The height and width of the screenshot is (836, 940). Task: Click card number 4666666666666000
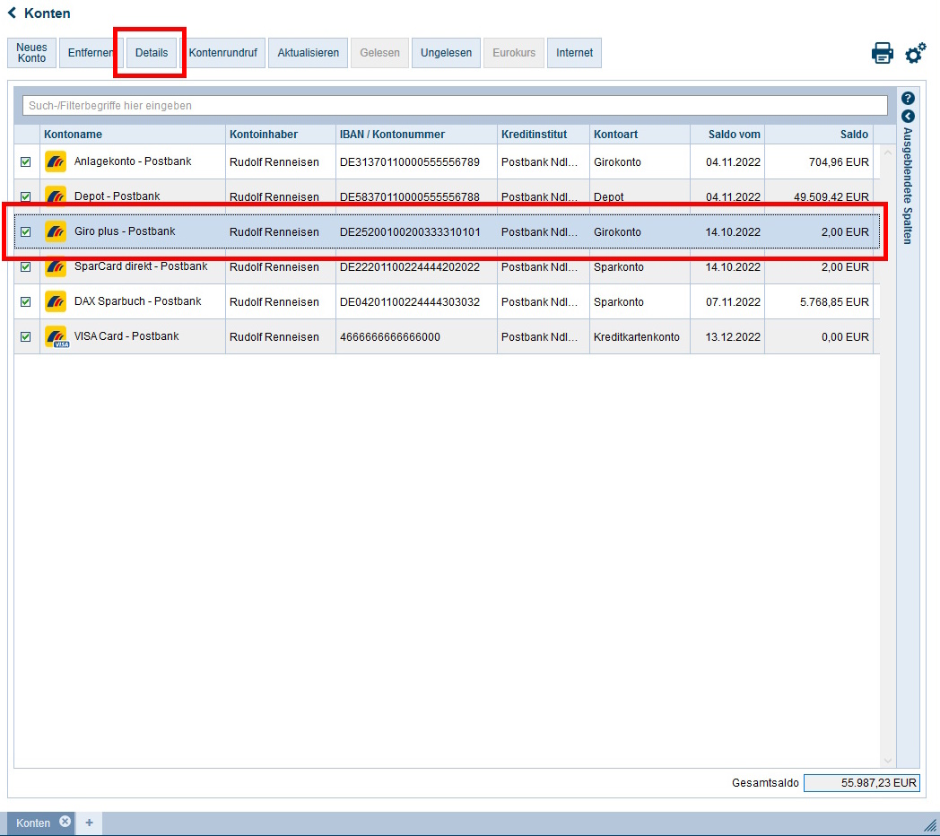click(389, 337)
